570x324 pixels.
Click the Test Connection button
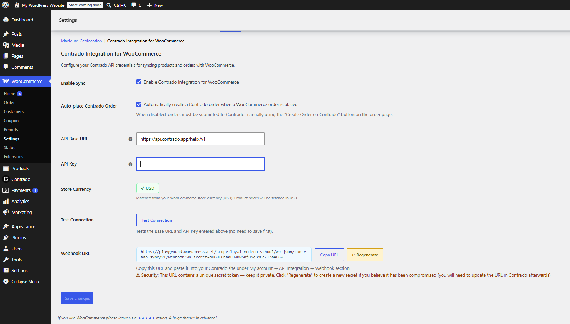coord(157,220)
